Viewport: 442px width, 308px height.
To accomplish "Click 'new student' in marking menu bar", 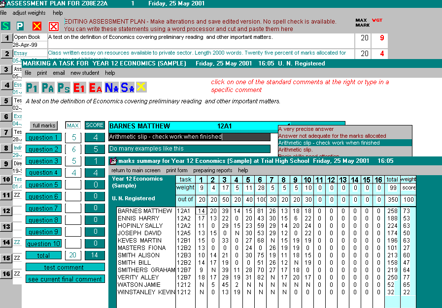I will click(x=85, y=73).
